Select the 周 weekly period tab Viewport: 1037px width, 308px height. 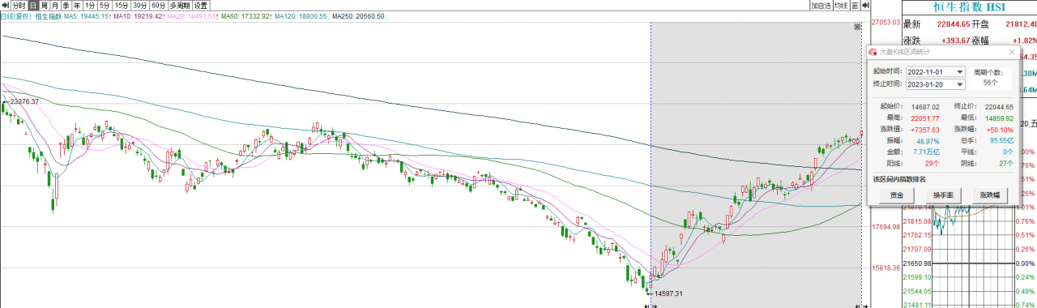click(x=44, y=5)
